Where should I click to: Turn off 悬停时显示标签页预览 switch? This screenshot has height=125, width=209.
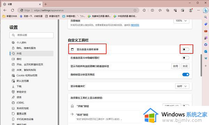pos(186,75)
